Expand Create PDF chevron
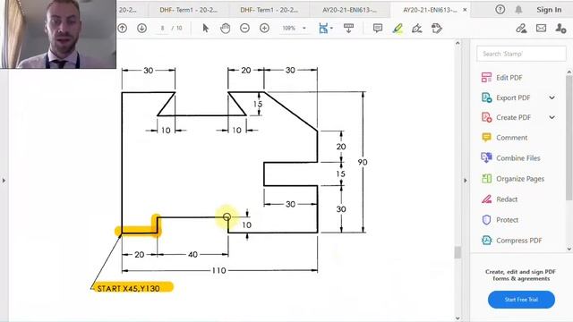This screenshot has height=322, width=573. tap(552, 117)
